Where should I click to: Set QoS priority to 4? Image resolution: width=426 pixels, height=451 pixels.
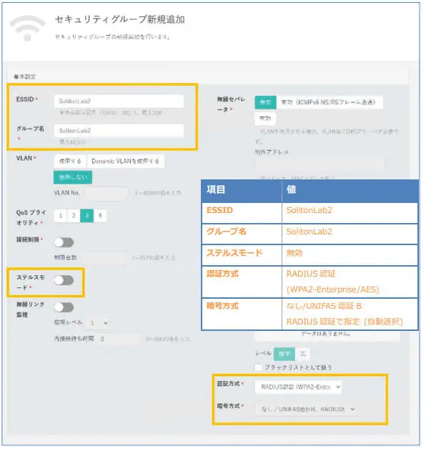(100, 216)
